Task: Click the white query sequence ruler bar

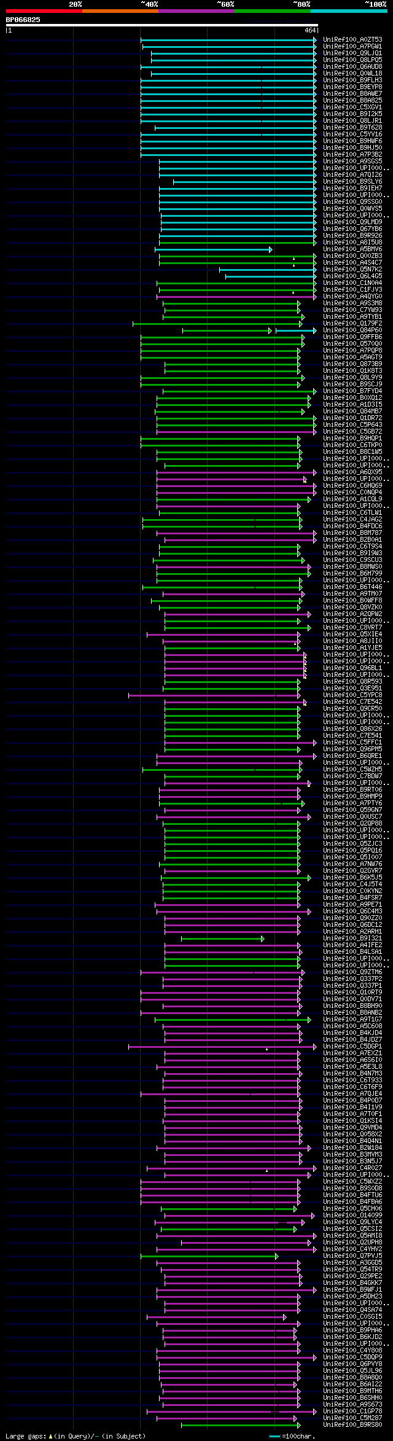Action: point(161,25)
